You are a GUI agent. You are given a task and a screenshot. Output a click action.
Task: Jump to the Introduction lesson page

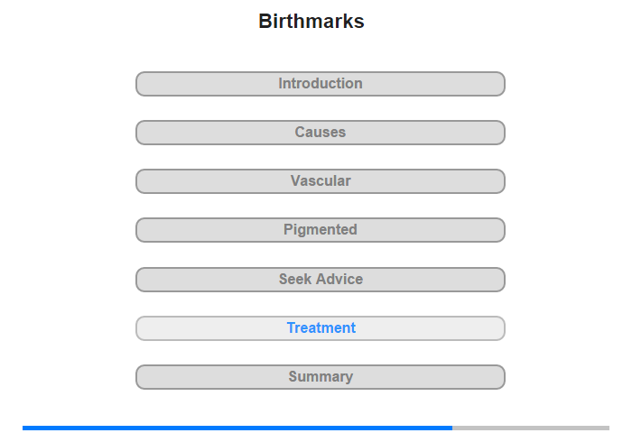pyautogui.click(x=320, y=84)
